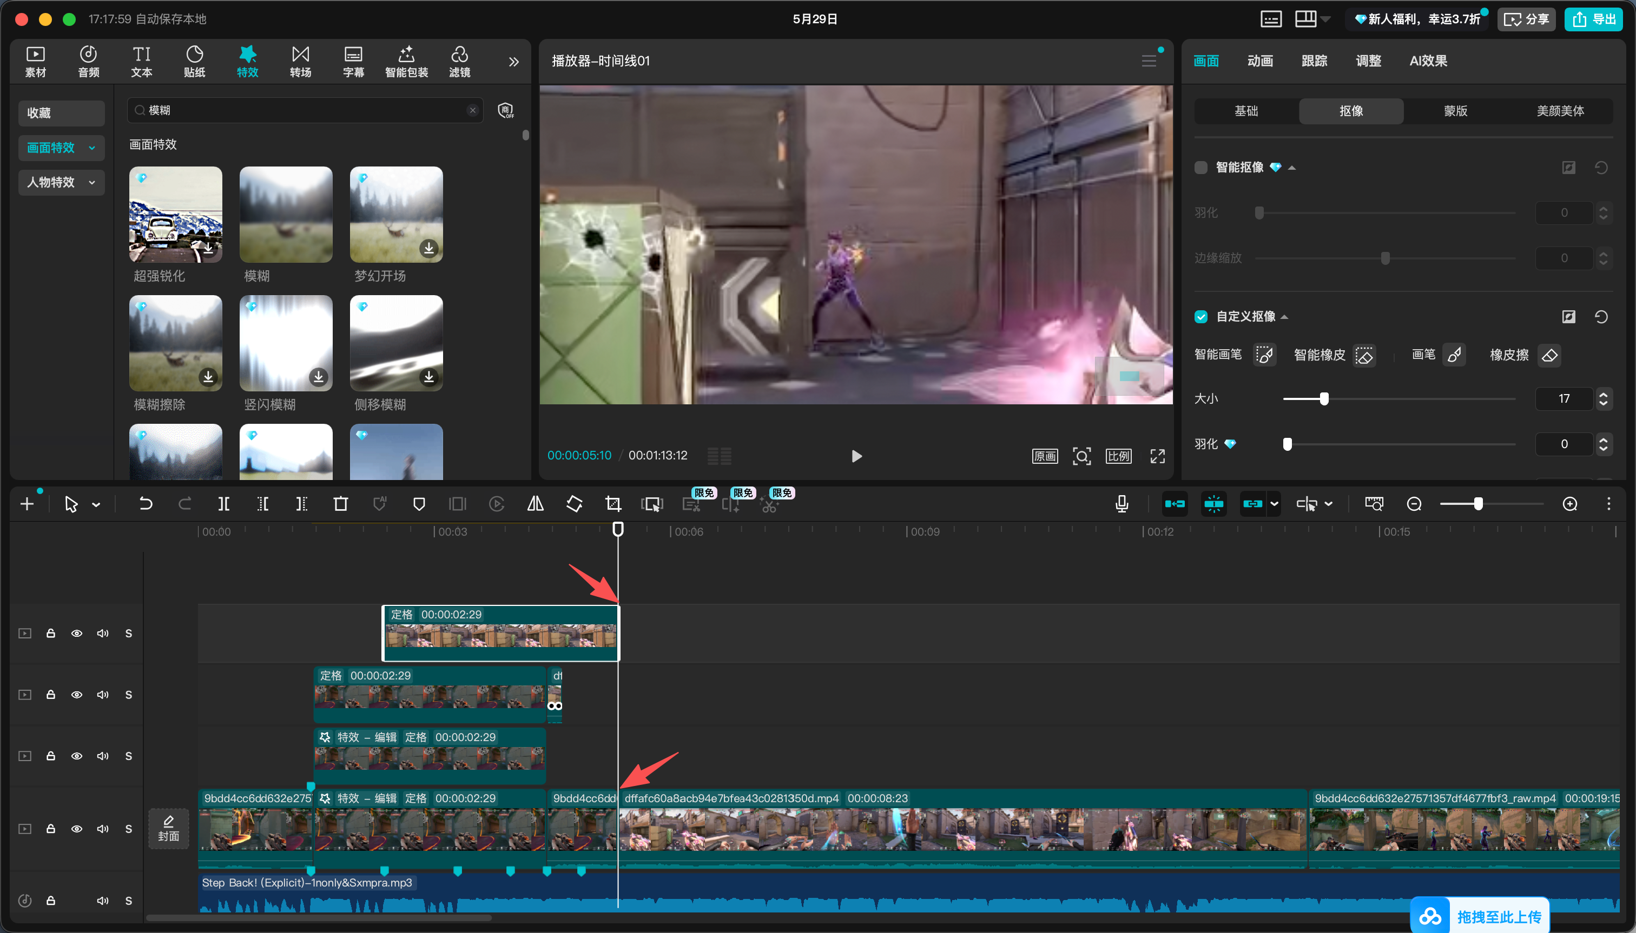Select the 基础 sub-tab

(x=1246, y=111)
